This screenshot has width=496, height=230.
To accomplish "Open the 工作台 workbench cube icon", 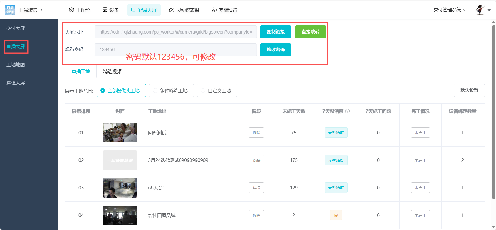I will [71, 10].
